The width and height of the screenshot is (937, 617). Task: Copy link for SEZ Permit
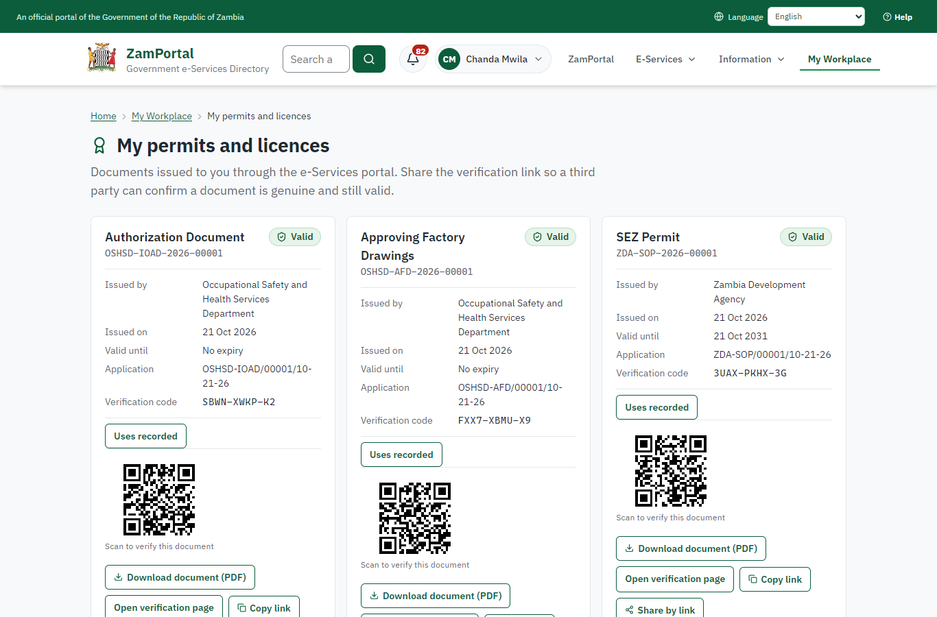pyautogui.click(x=775, y=579)
